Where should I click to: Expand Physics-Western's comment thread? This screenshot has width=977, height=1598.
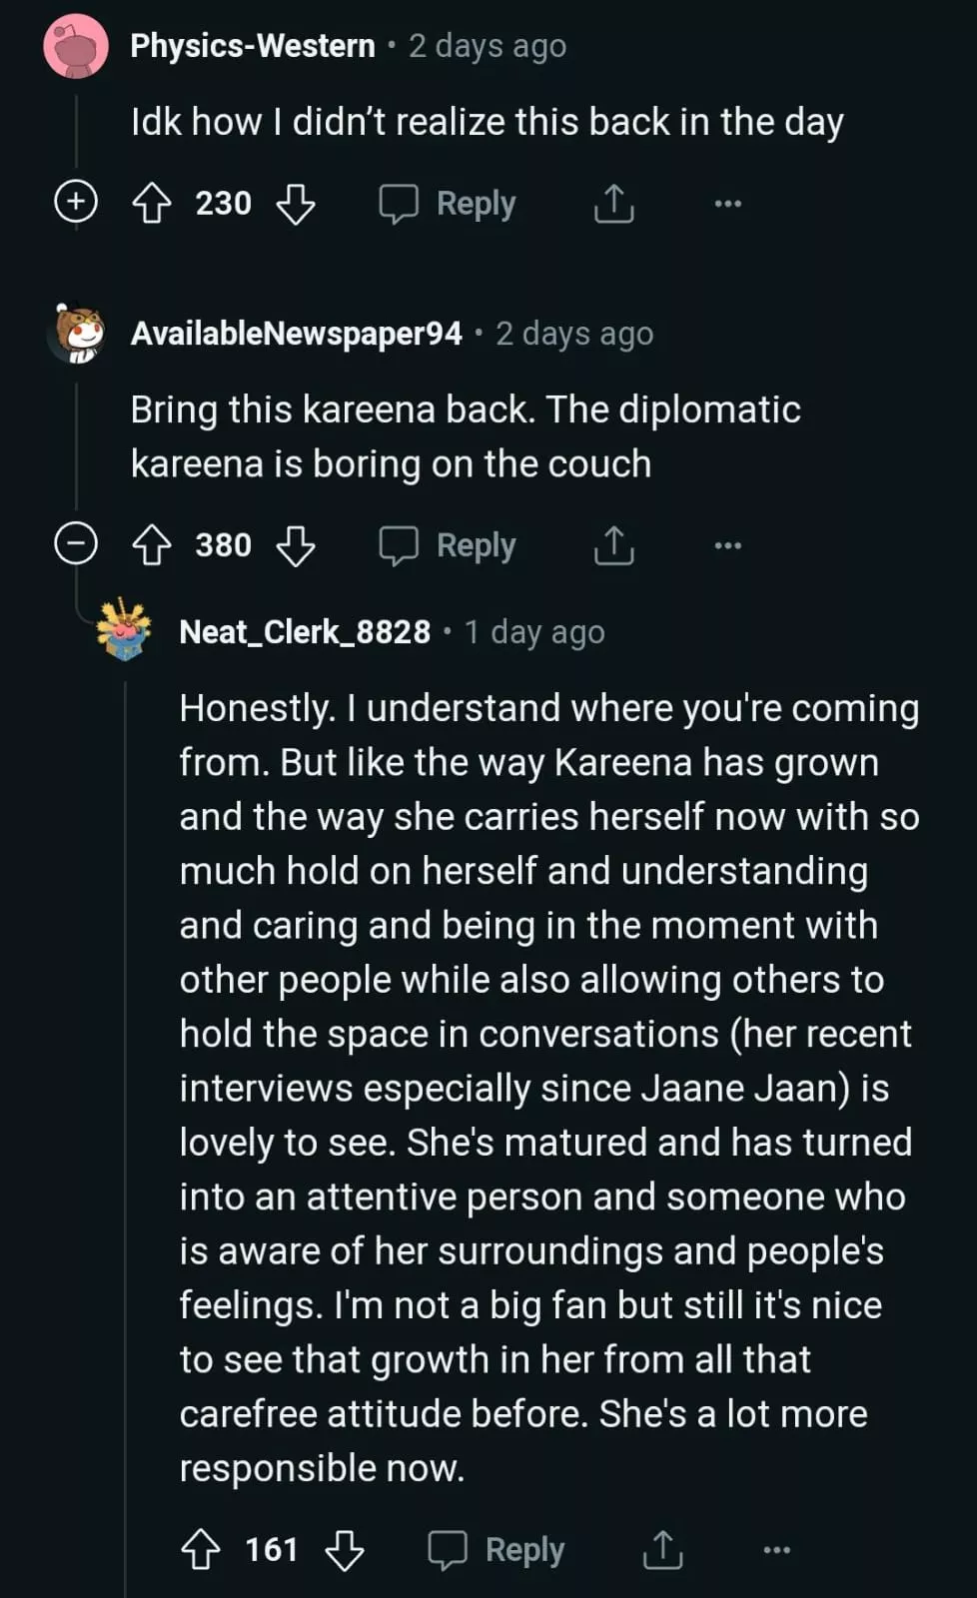[76, 202]
